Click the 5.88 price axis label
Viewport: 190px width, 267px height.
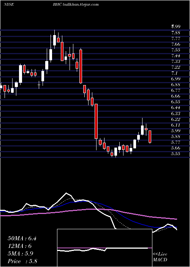click(x=176, y=137)
